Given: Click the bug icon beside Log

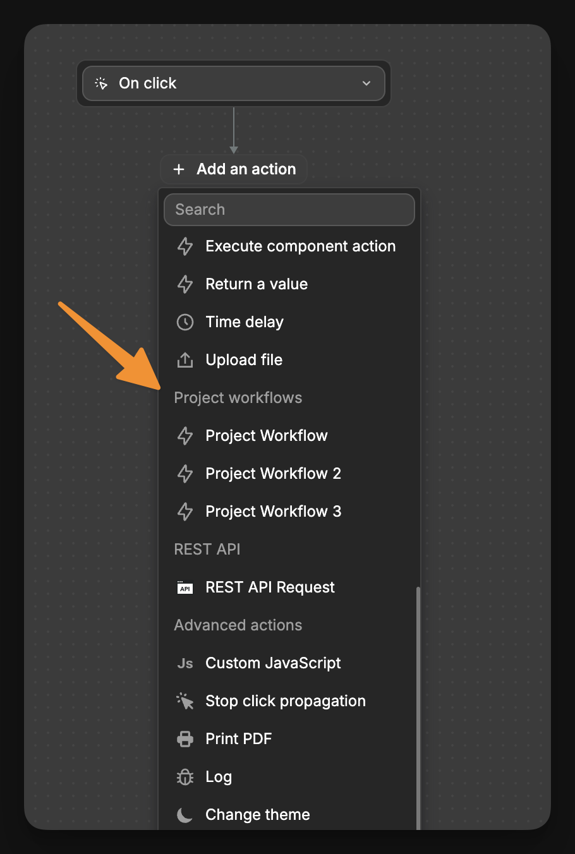Looking at the screenshot, I should 185,776.
